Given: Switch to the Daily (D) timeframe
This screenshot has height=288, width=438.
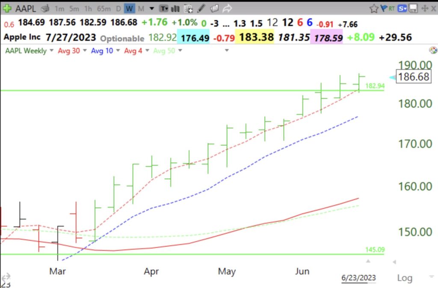Looking at the screenshot, I should click(x=118, y=8).
